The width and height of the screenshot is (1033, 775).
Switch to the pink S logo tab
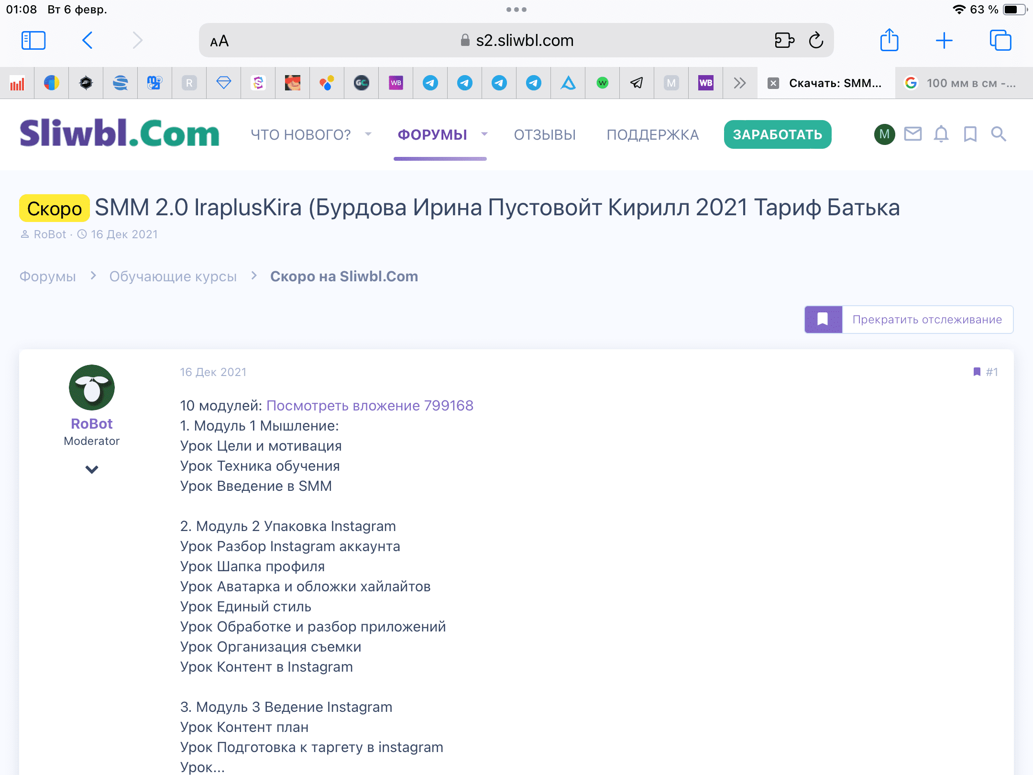pos(258,83)
